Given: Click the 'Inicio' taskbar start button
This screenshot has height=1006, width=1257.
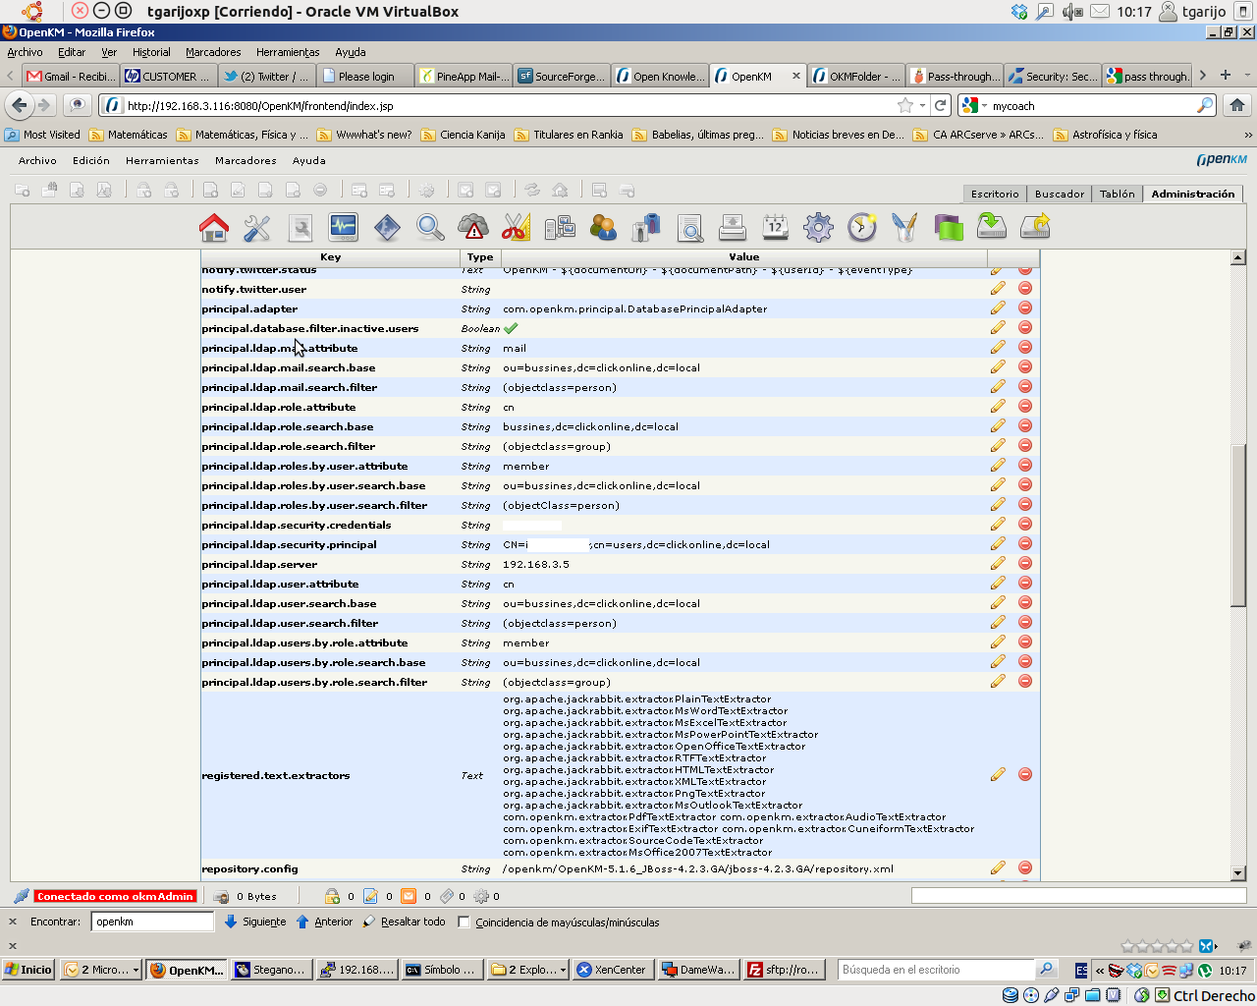Looking at the screenshot, I should 28,970.
